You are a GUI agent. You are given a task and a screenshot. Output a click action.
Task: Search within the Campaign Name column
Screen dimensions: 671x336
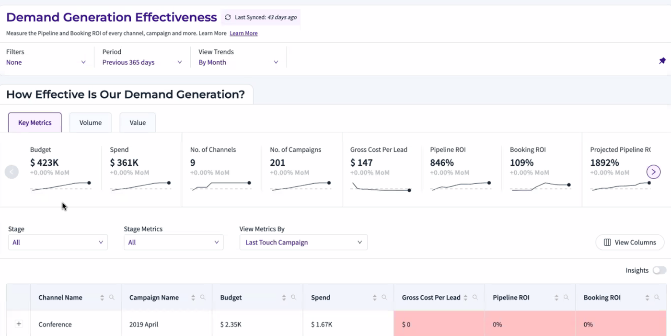point(203,298)
